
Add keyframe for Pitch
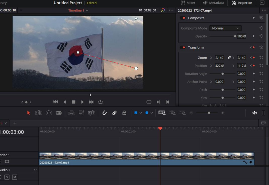point(254,89)
